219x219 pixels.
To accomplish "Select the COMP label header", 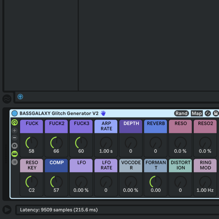I will [x=56, y=165].
